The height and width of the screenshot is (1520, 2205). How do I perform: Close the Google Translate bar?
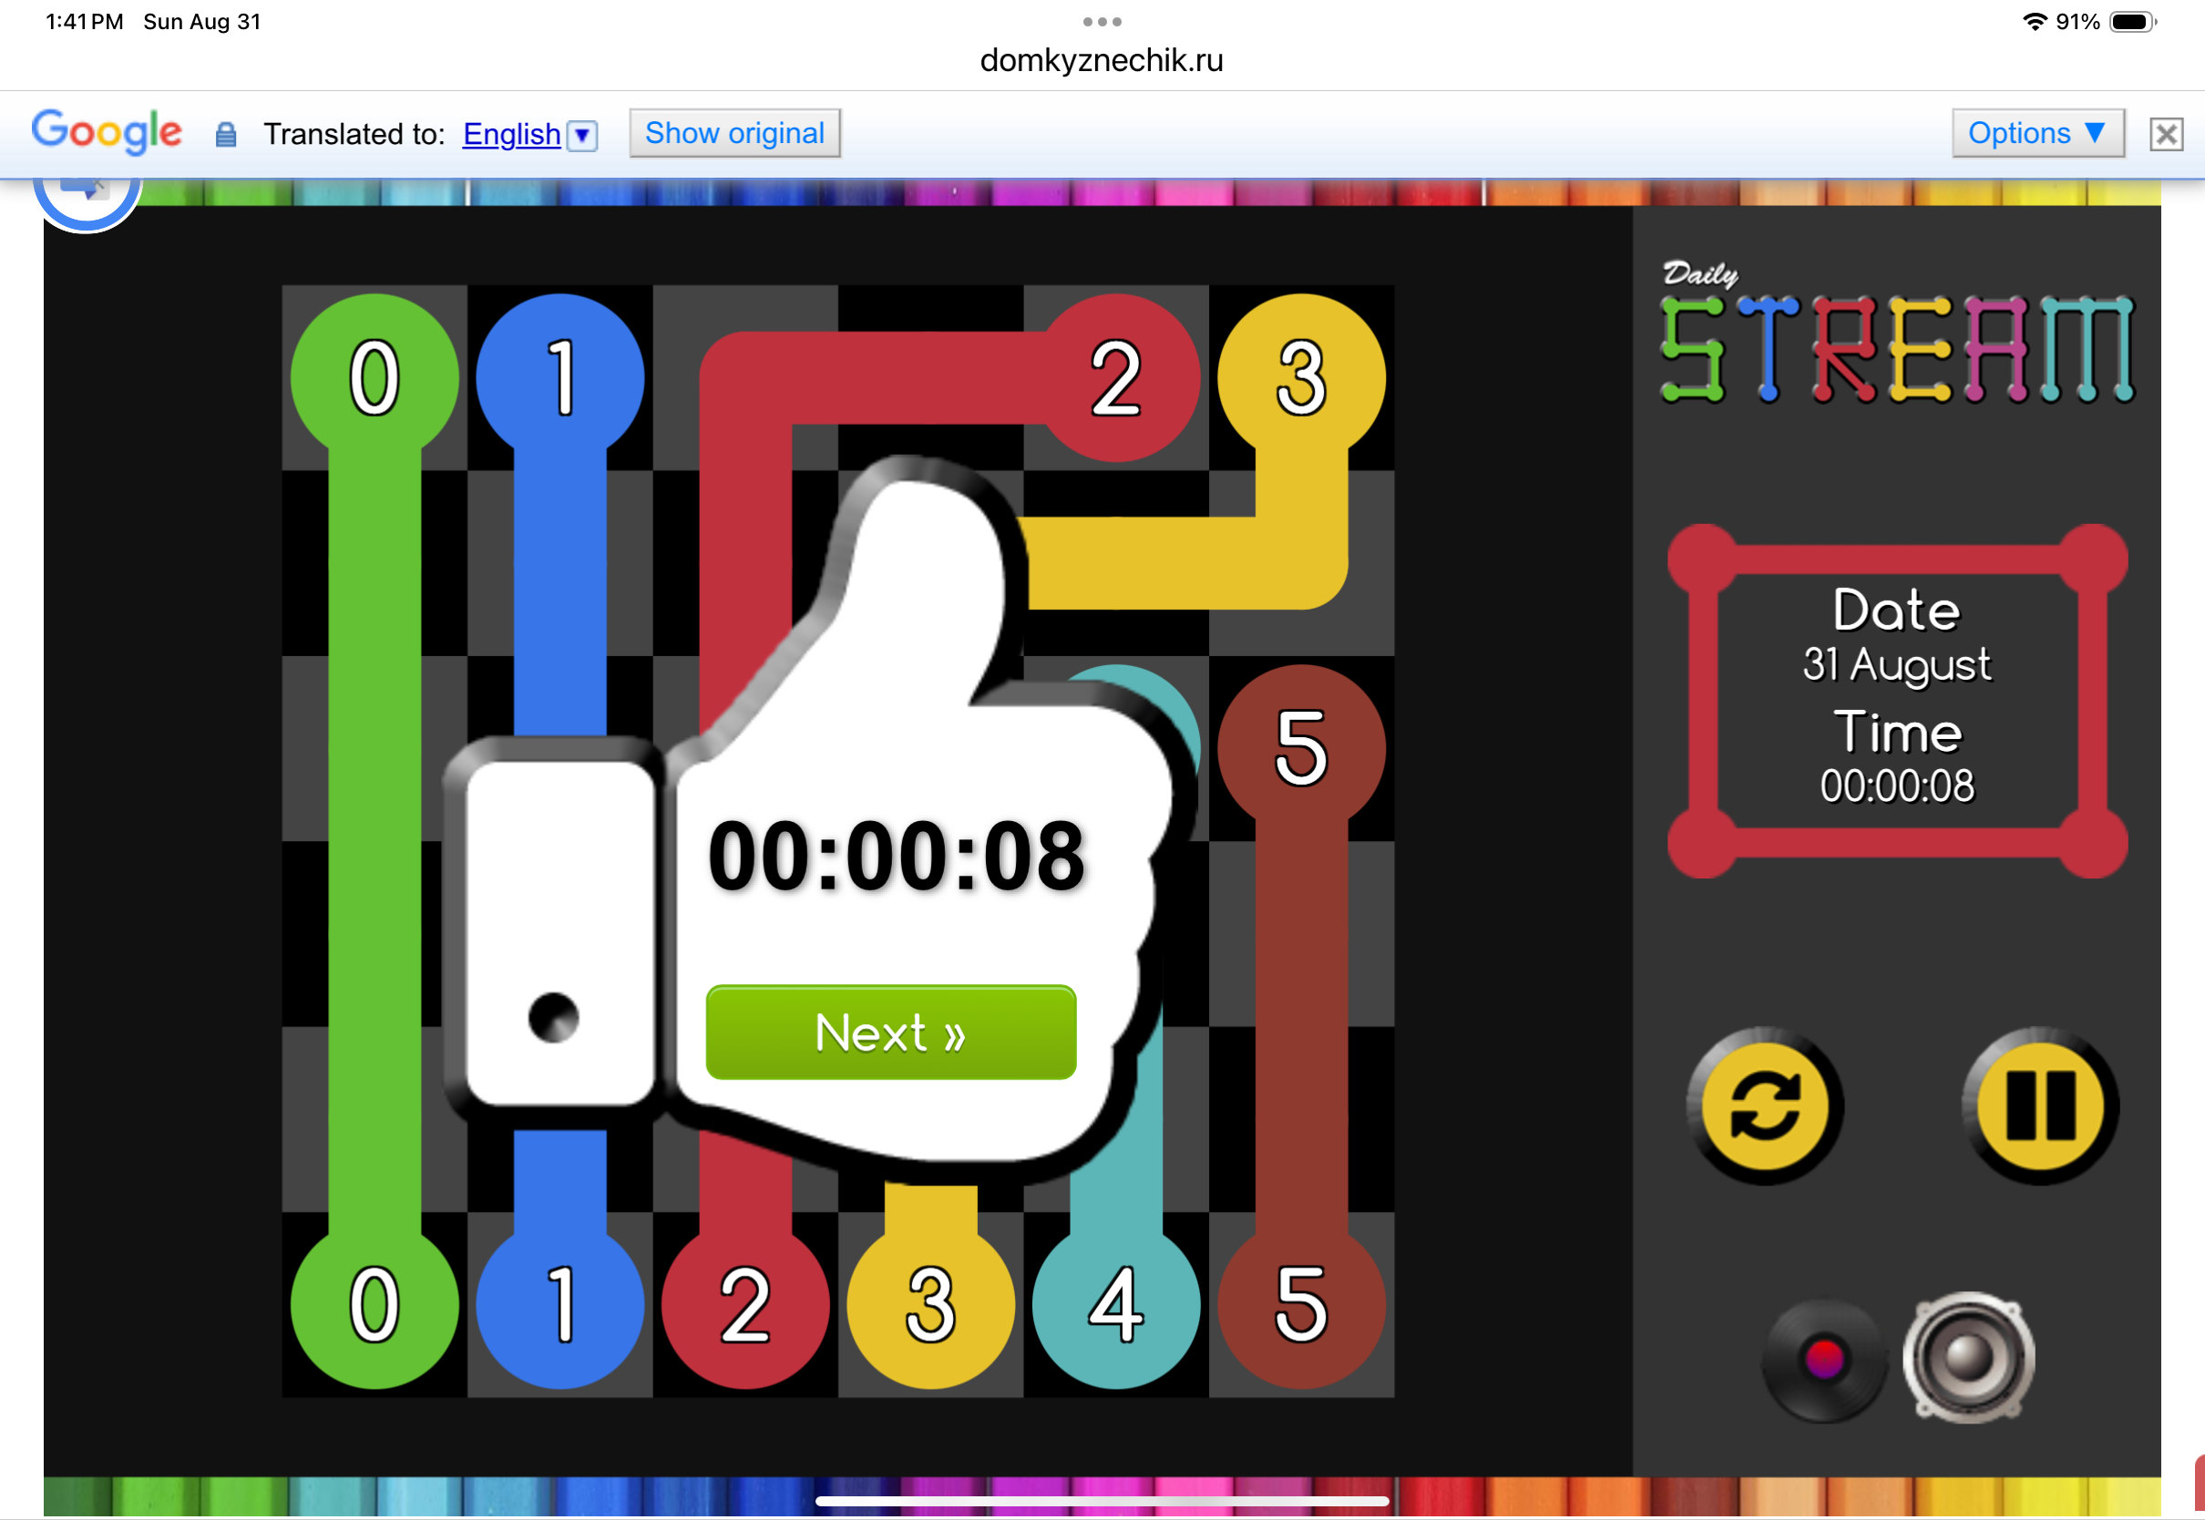(x=2166, y=134)
